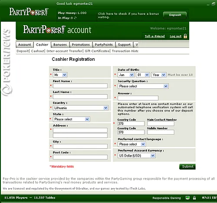Open the Deposit submenu link
This screenshot has width=217, height=203.
click(x=23, y=51)
